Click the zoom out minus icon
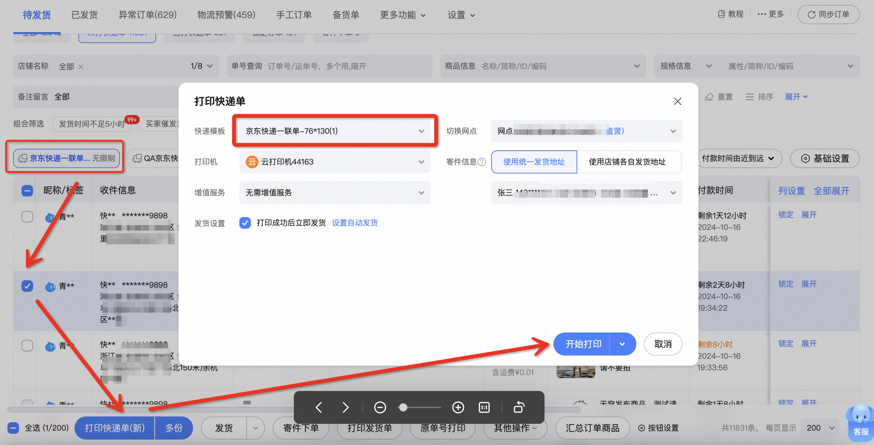 [380, 407]
